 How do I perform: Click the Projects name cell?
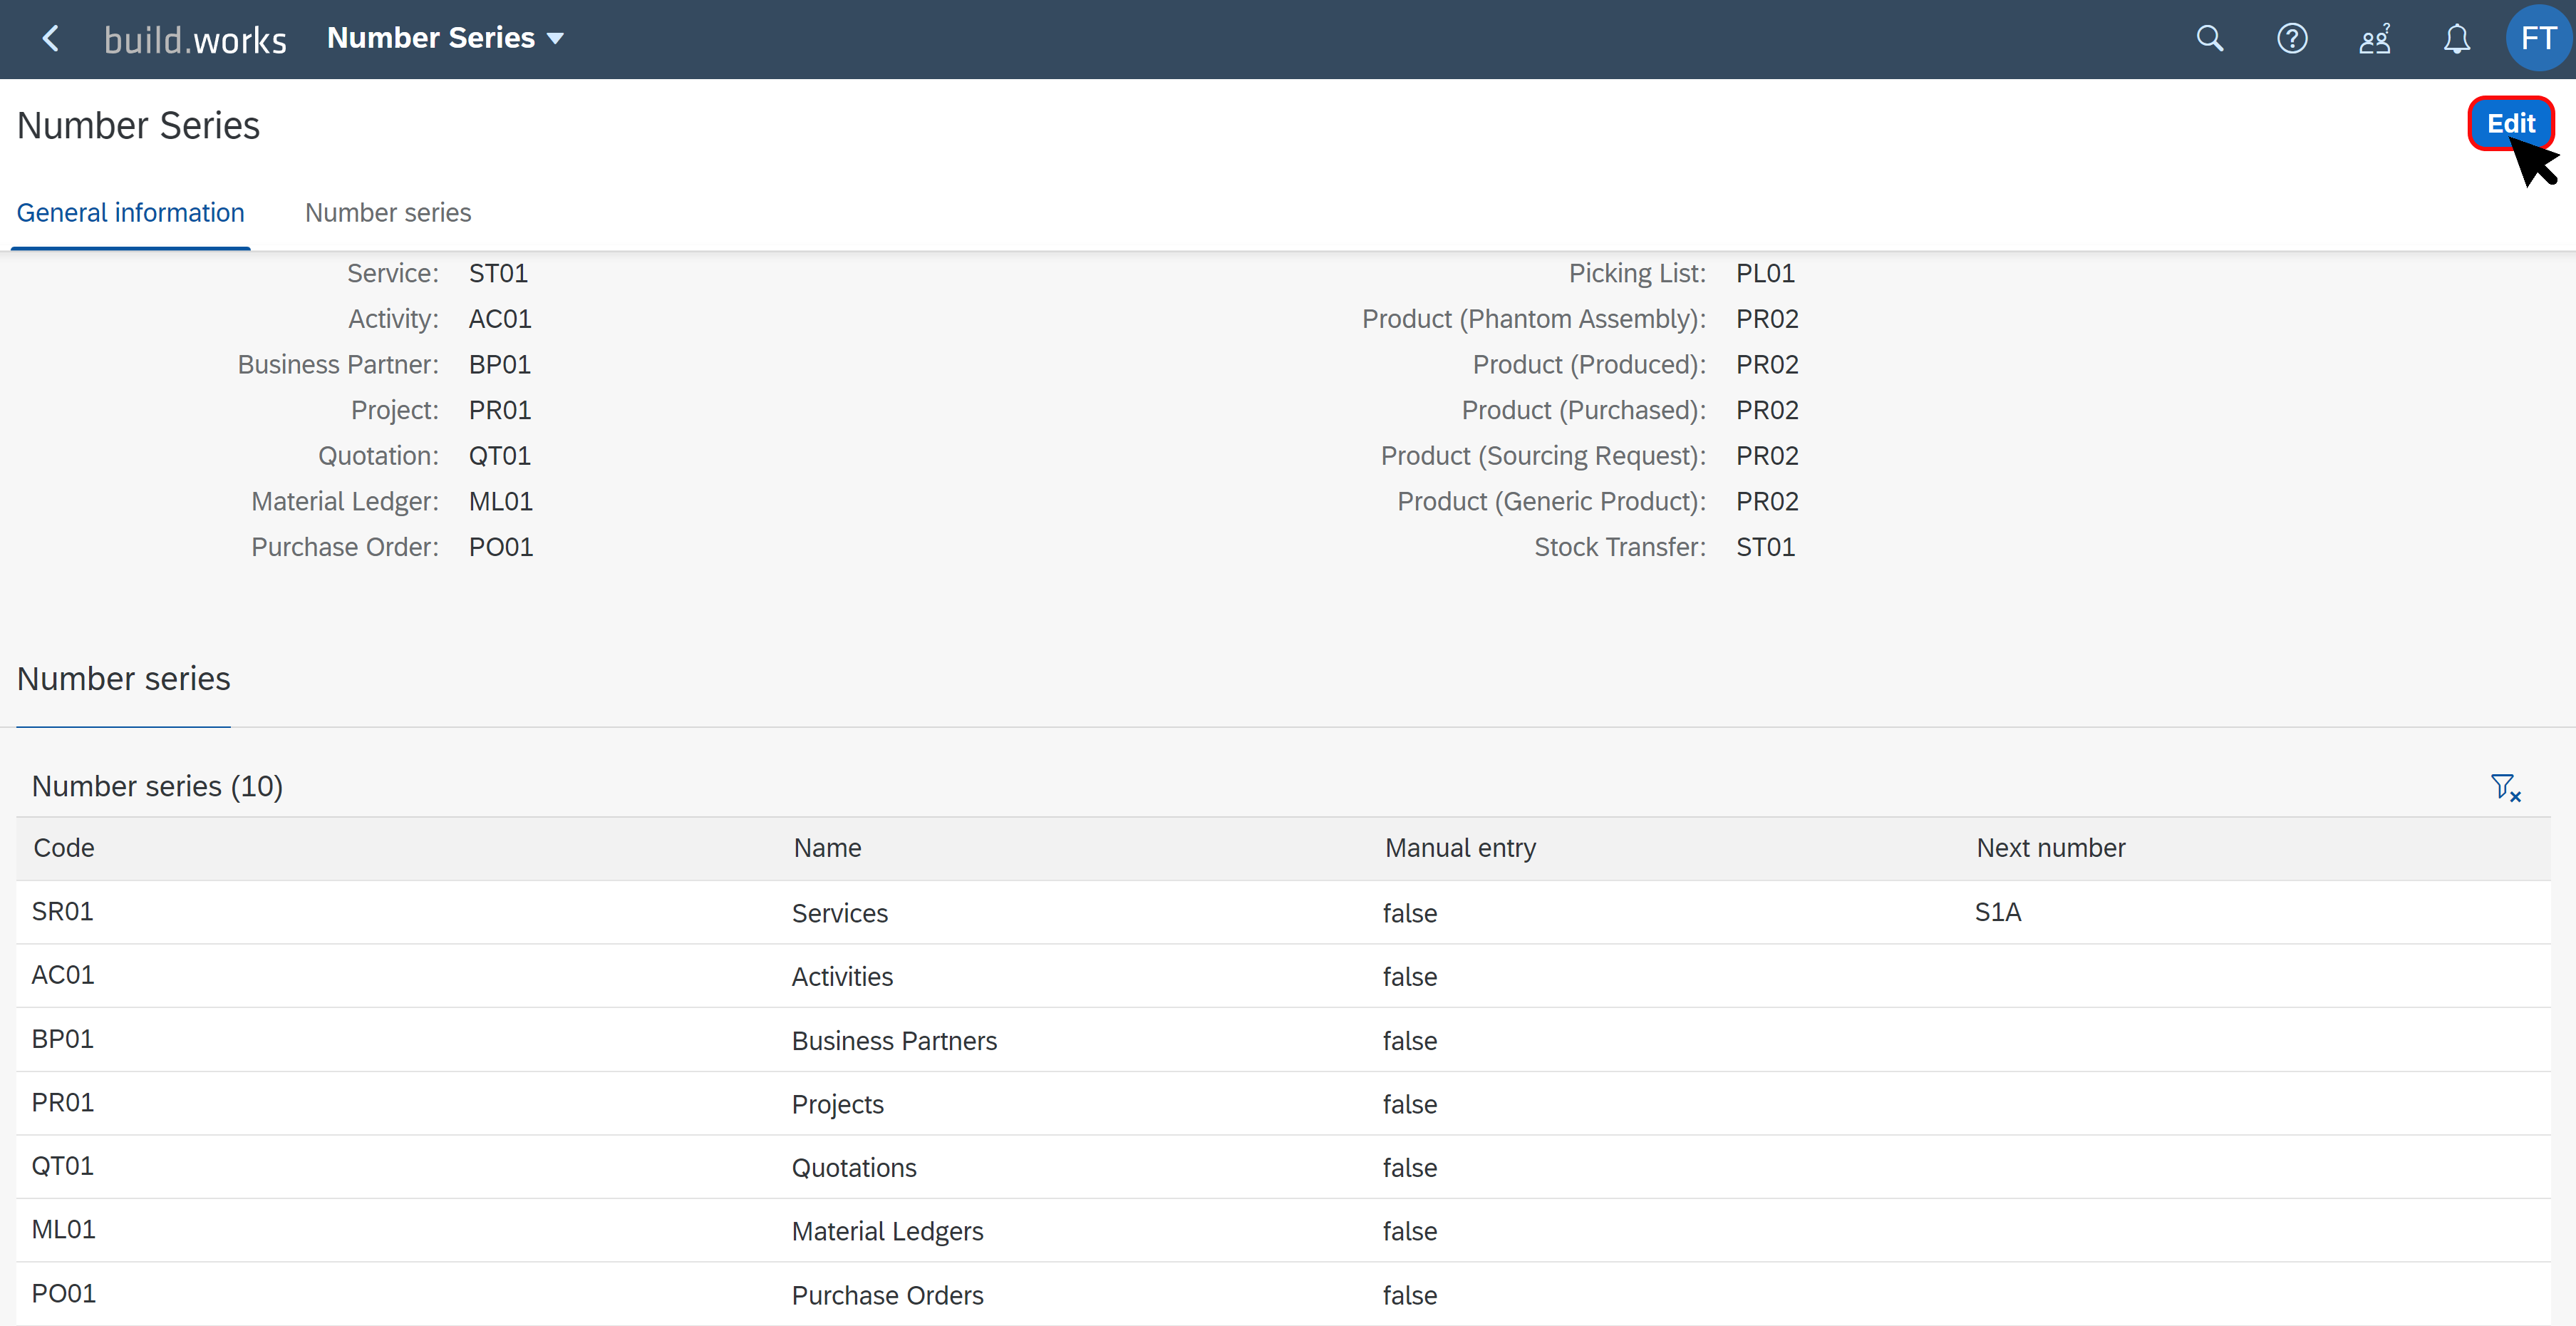(x=837, y=1104)
